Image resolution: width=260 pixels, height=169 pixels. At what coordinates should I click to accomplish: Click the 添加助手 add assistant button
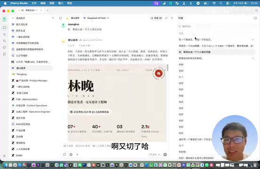[18, 18]
